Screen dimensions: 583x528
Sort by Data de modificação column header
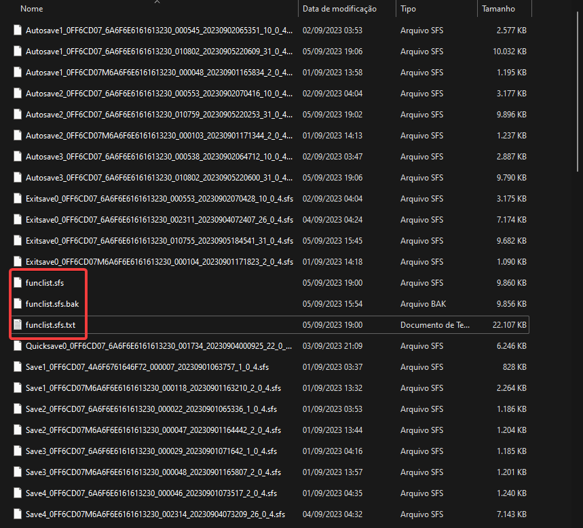click(339, 9)
